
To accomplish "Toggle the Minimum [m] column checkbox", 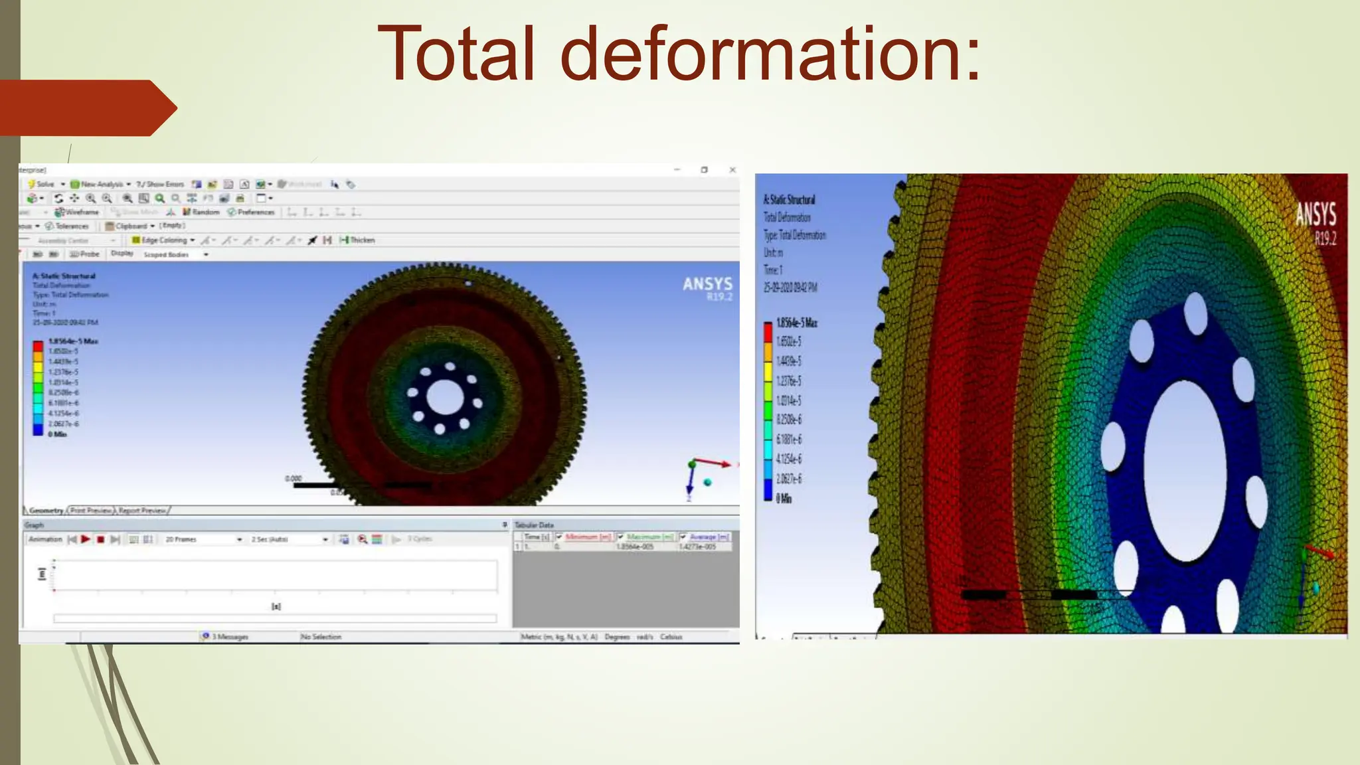I will point(559,537).
